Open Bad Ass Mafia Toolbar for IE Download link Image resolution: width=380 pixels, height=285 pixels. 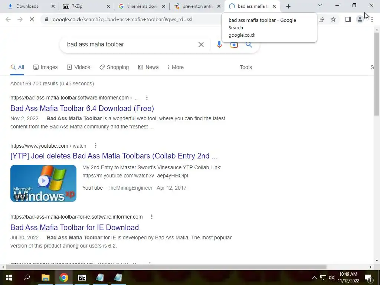[75, 227]
